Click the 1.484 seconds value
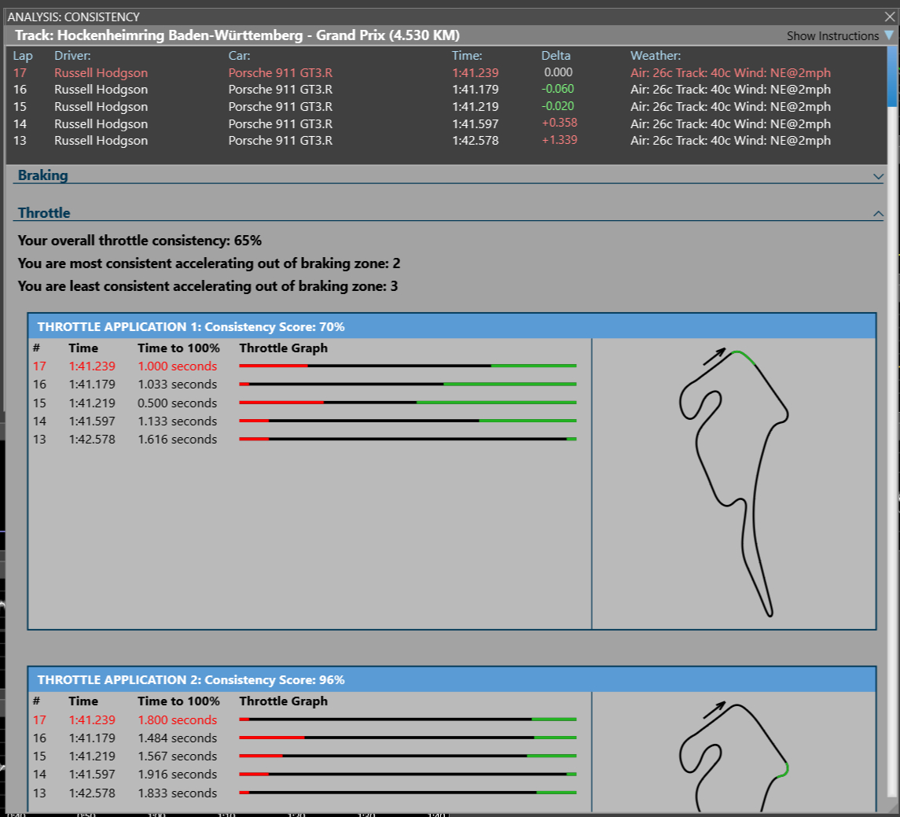Viewport: 900px width, 817px height. pyautogui.click(x=178, y=738)
